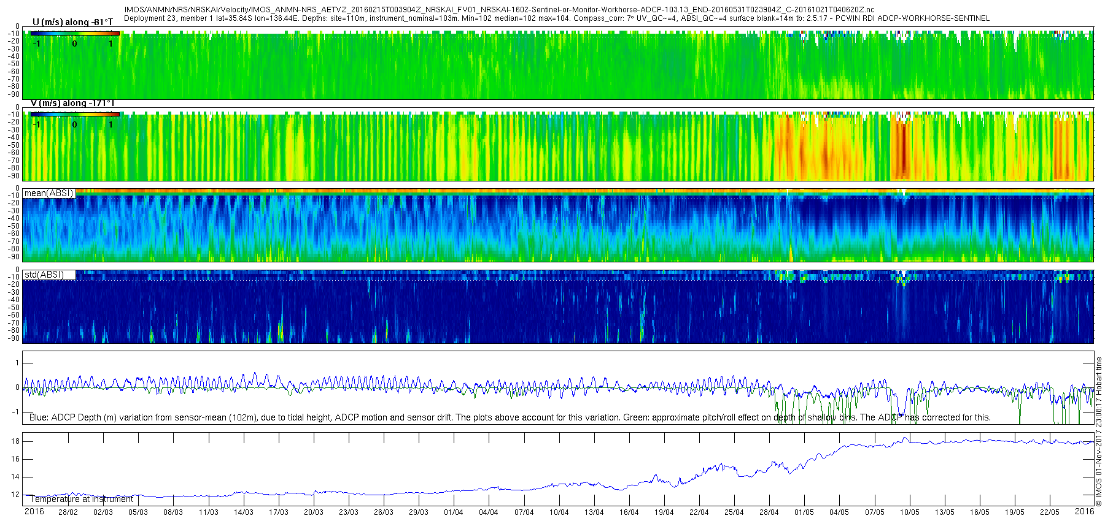Click the '22/04' date tick label
Viewport: 1105px width, 521px height.
click(x=699, y=512)
